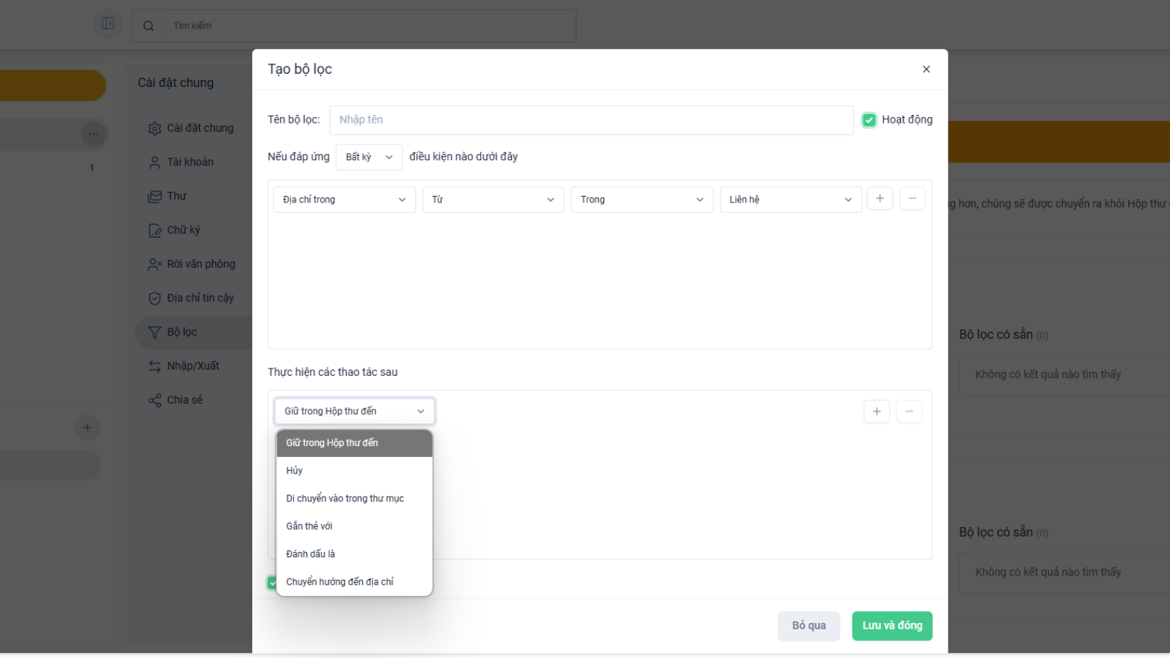The width and height of the screenshot is (1170, 658).
Task: Click the Thư mail icon
Action: tap(154, 197)
